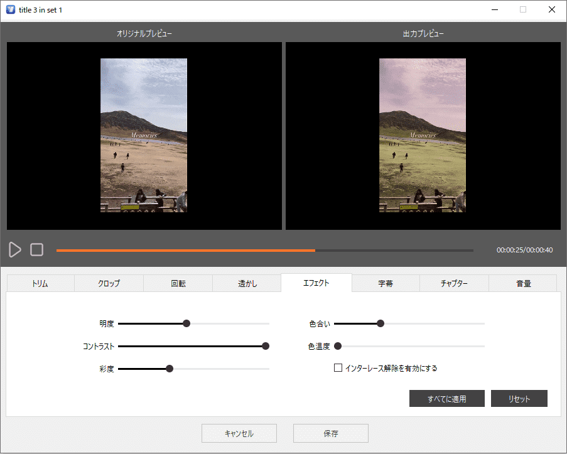
Task: Click the 彩度 slider handle
Action: point(170,369)
